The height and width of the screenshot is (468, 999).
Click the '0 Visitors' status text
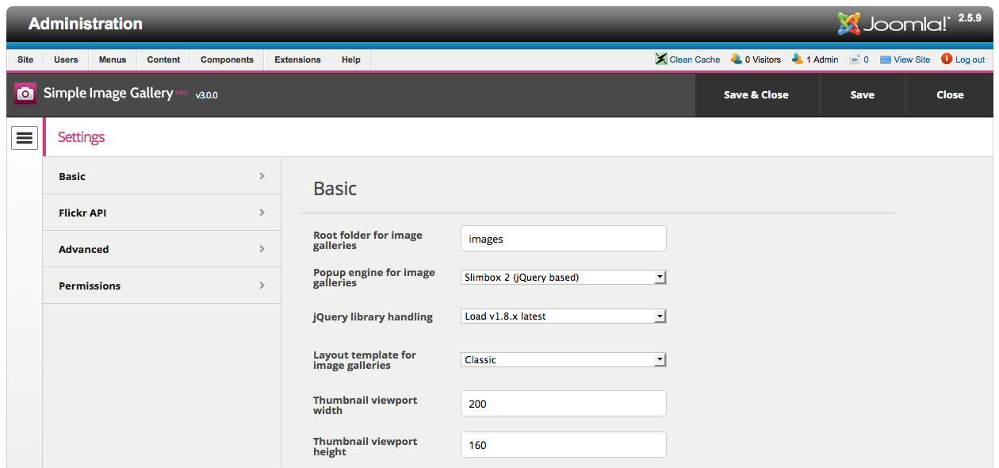[x=763, y=59]
